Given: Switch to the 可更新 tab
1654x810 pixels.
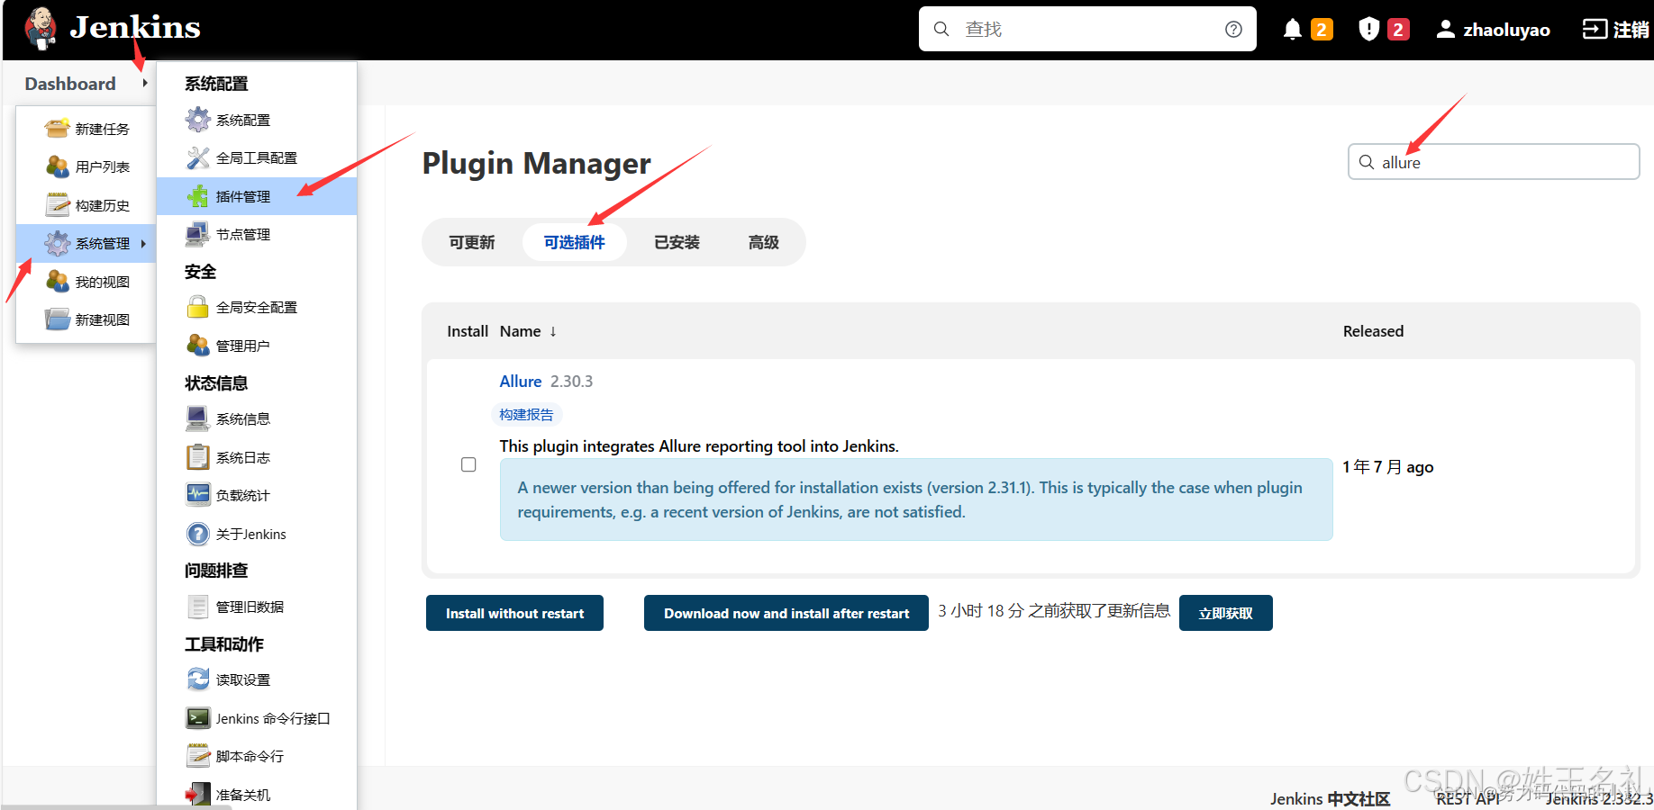Looking at the screenshot, I should tap(472, 242).
